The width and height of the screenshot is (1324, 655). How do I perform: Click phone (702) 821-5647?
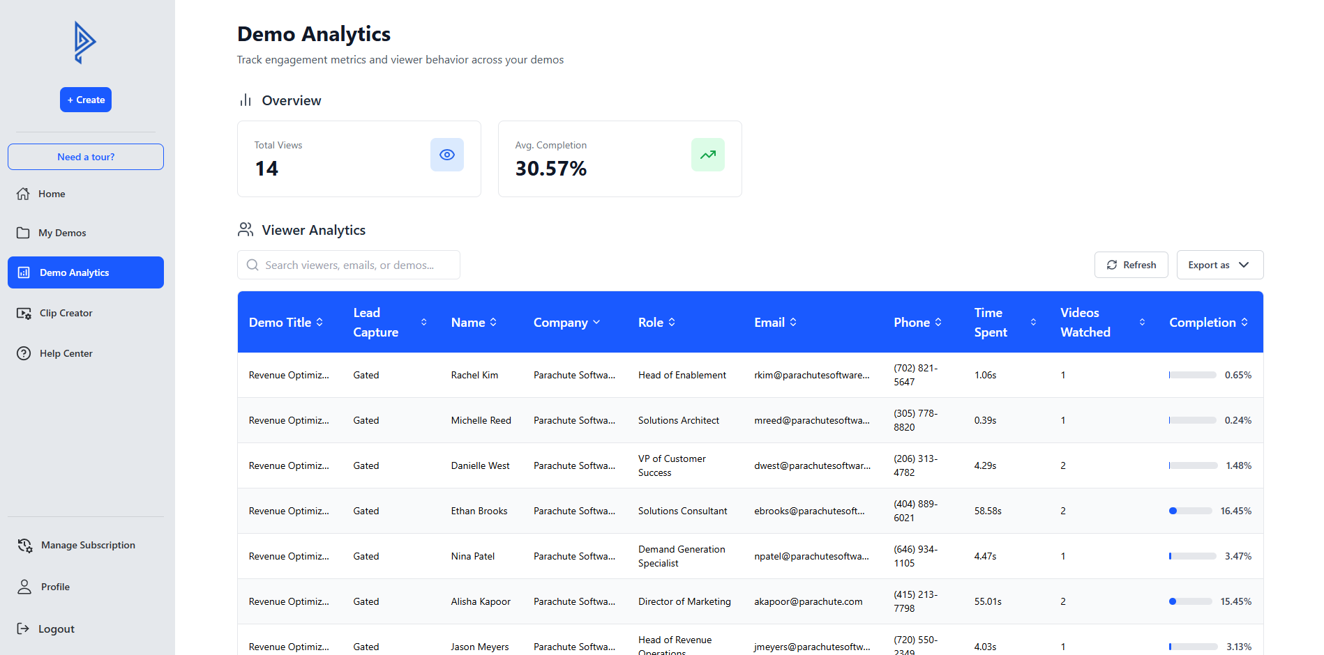[915, 375]
